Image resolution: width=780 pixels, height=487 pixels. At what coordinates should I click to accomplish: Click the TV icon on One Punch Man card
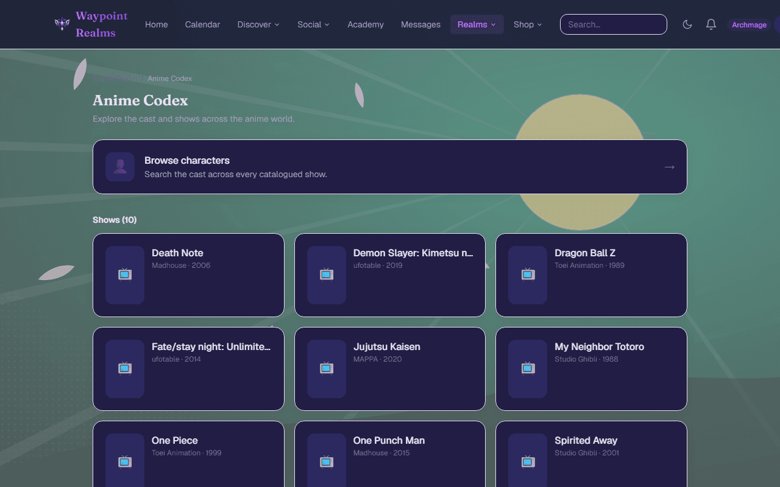(327, 461)
